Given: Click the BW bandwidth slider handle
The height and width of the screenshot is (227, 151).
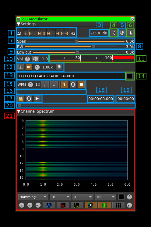Looking at the screenshot, I should click(x=93, y=47).
